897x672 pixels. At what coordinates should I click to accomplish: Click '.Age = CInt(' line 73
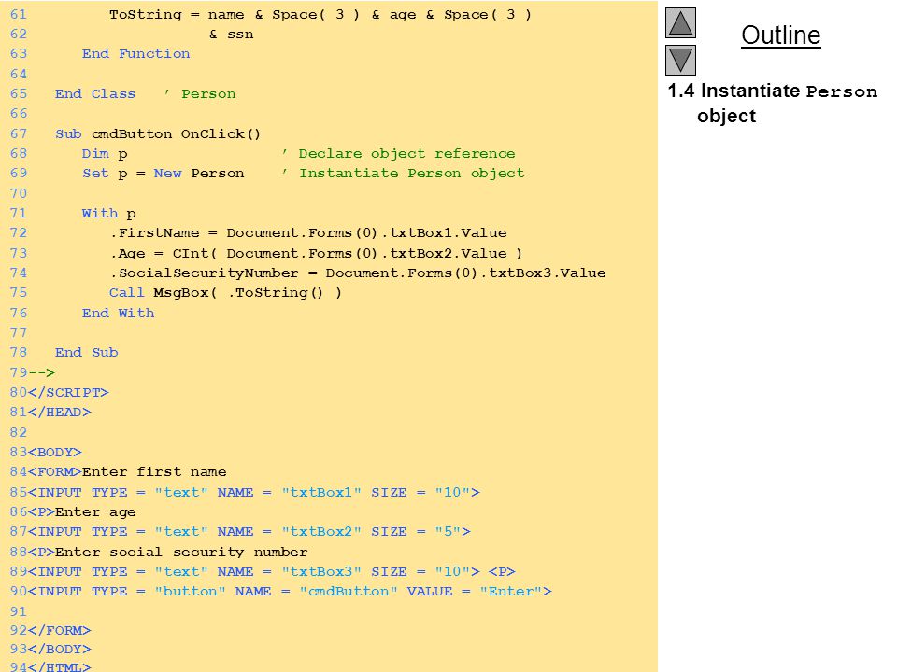coord(316,253)
